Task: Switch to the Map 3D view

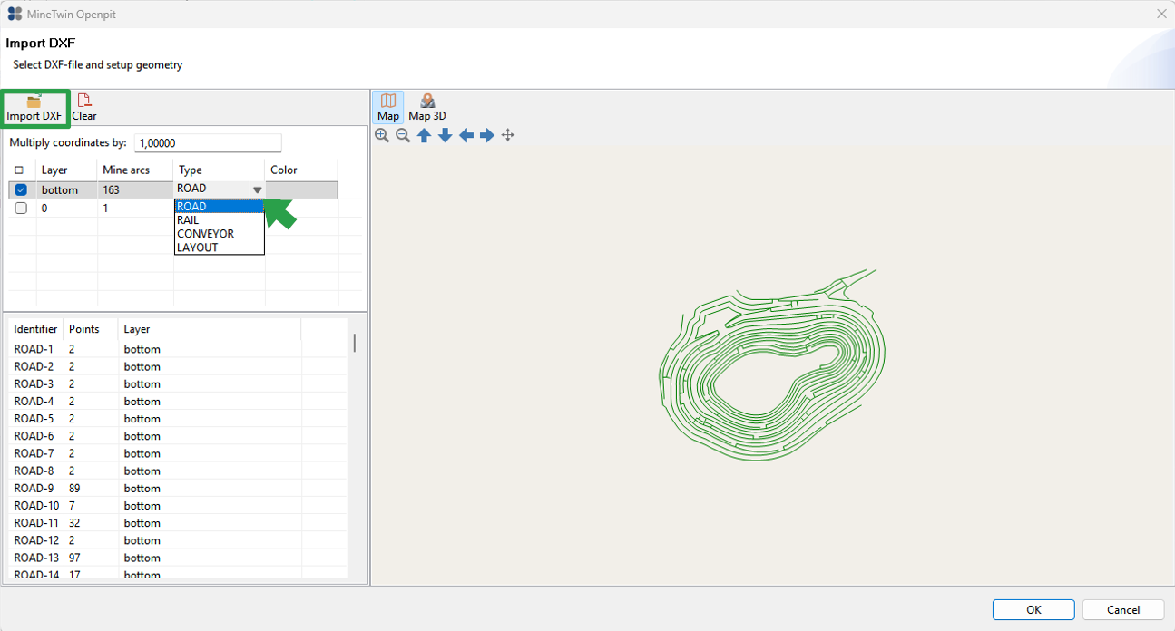Action: 427,108
